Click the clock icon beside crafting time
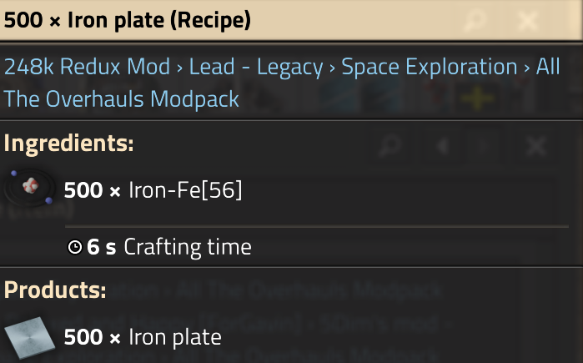The image size is (583, 363). pos(74,247)
